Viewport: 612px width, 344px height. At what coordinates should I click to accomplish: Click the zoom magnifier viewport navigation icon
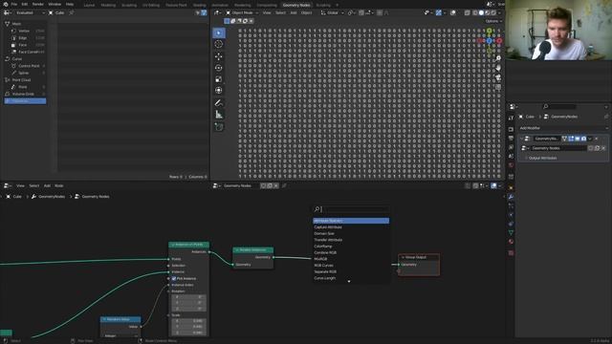pos(498,58)
